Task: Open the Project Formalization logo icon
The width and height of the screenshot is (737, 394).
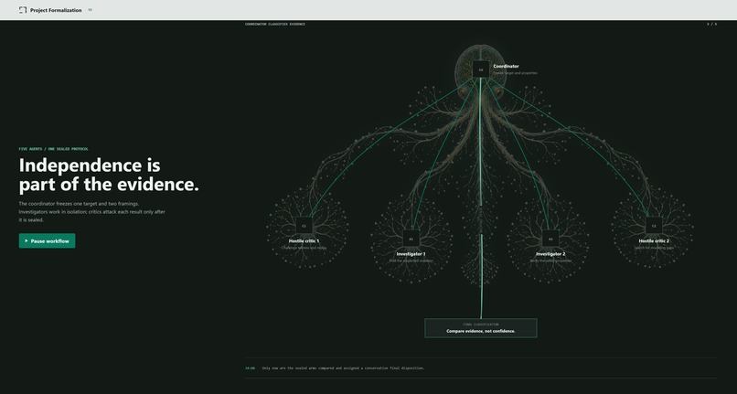Action: point(23,10)
